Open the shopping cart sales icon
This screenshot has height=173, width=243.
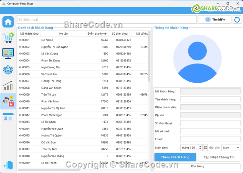[x=8, y=38]
